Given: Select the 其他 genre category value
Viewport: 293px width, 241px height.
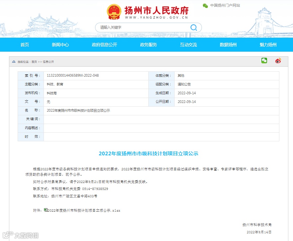Looking at the screenshot, I should click(181, 75).
